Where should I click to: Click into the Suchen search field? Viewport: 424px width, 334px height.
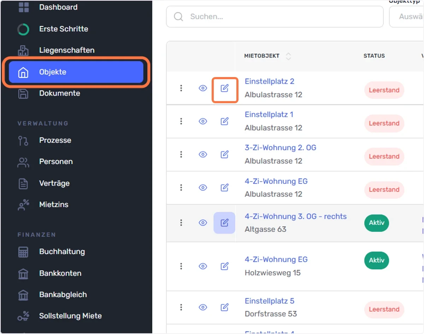pos(275,17)
